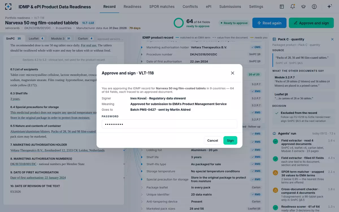Viewport: 339px width, 212px height.
Task: Click the OMS chip on Marketing authorisation holder
Action: [256, 47]
